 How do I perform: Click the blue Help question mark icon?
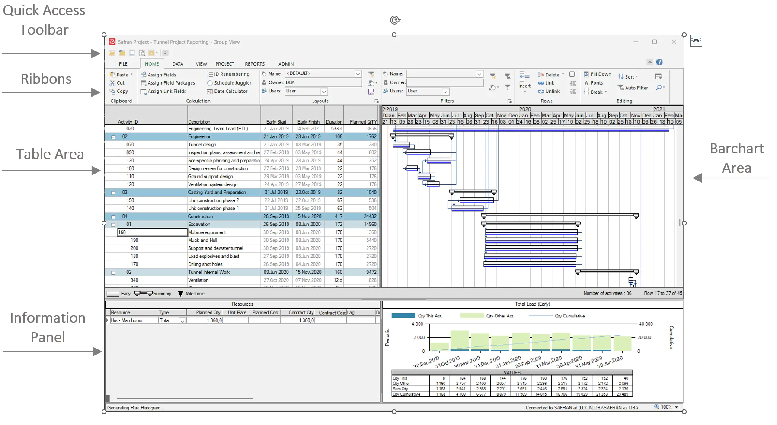coord(659,62)
